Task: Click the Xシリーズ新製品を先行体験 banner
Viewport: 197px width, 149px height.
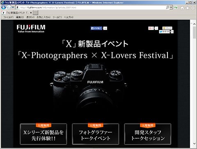Action: coord(44,134)
